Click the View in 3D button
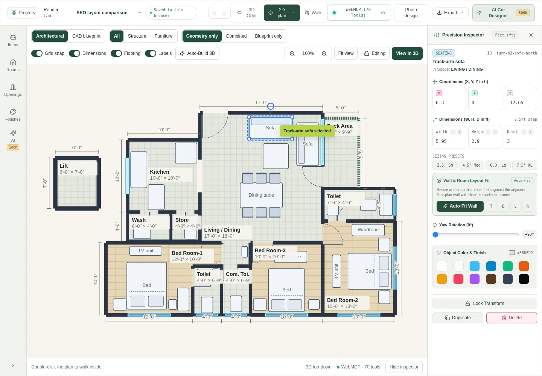Viewport: 542px width, 376px height. point(407,53)
